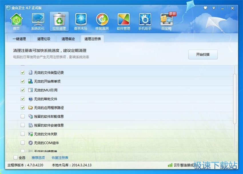The image size is (243, 174).
Task: Switch to 一键清理 tab
Action: pos(19,39)
